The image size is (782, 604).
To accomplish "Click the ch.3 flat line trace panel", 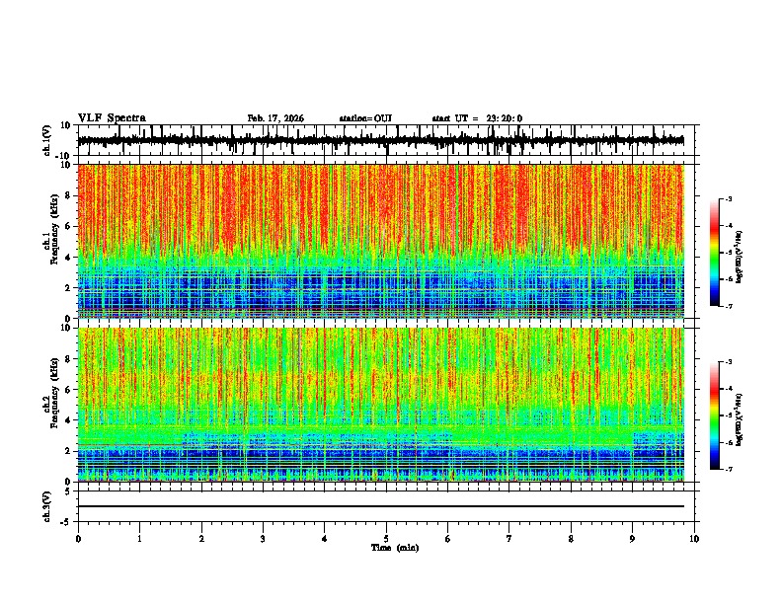I will pos(386,506).
